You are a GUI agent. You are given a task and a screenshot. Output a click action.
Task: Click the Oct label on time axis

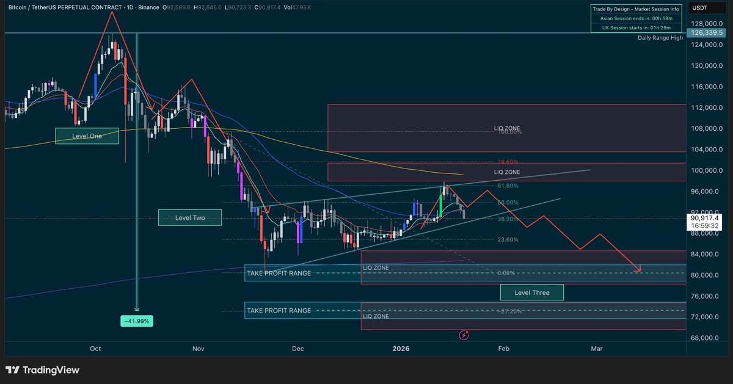point(95,349)
